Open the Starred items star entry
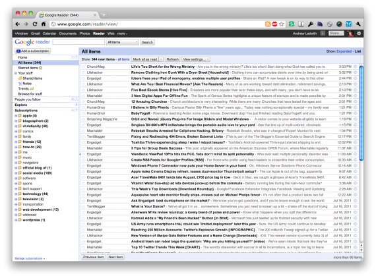Viewport: 376px width, 276px height. pyautogui.click(x=30, y=68)
